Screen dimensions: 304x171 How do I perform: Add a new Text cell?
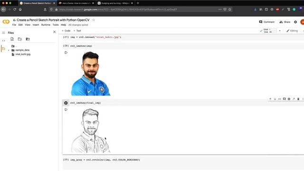tap(77, 30)
